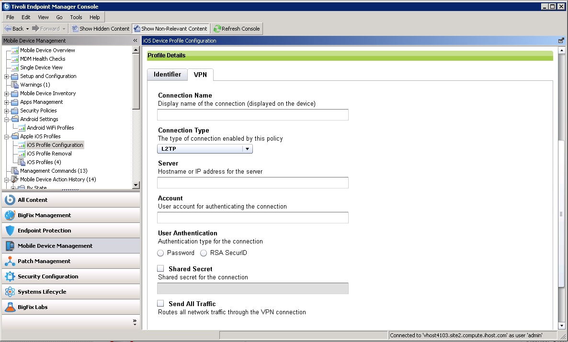Click the Back arrow icon
Screen dimensions: 568x342
click(x=8, y=29)
